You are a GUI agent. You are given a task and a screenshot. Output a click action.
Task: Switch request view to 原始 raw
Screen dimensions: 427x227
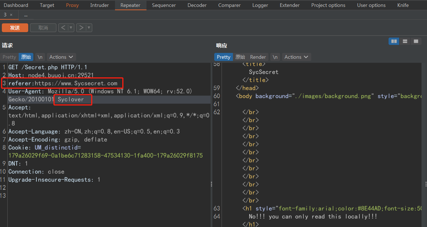[26, 57]
